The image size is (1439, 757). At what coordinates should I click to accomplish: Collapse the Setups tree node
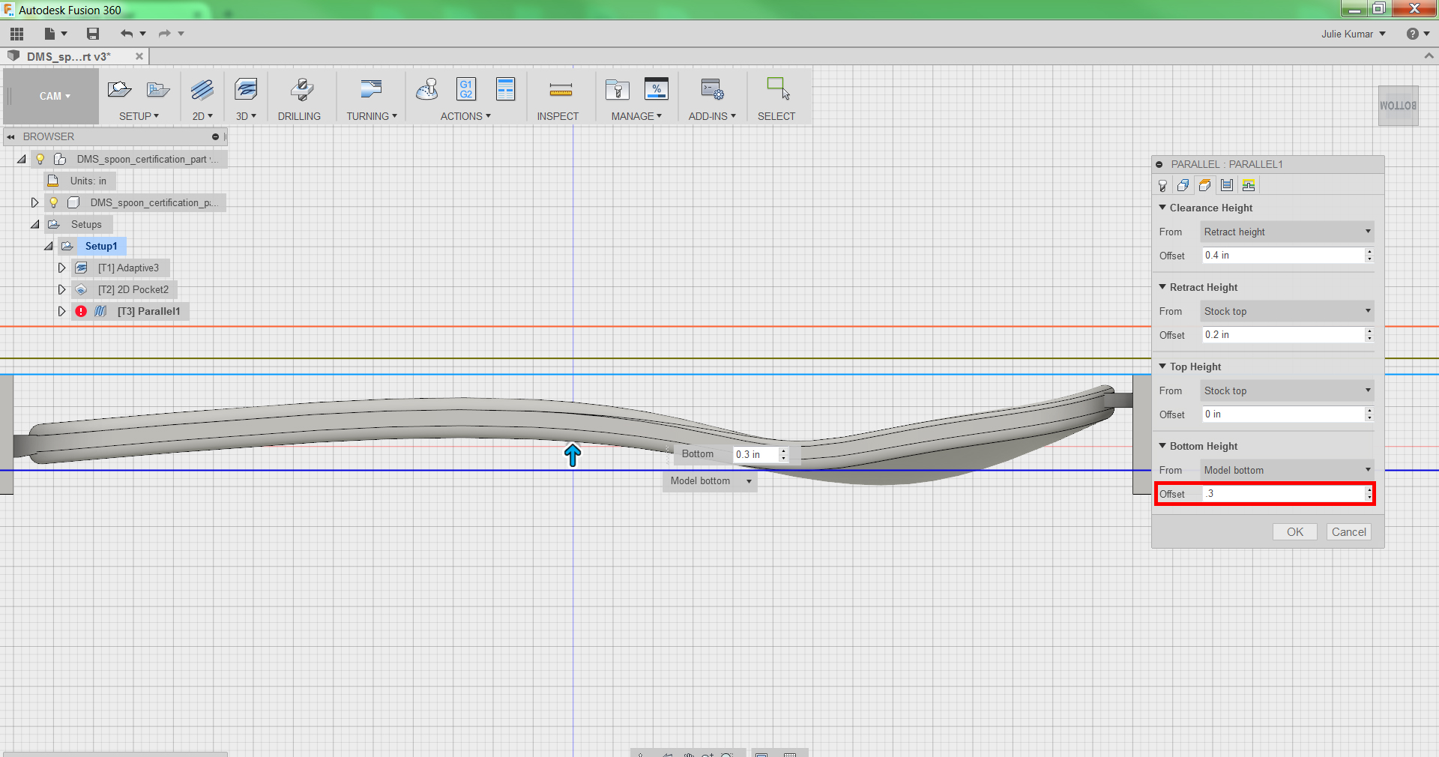pyautogui.click(x=34, y=224)
